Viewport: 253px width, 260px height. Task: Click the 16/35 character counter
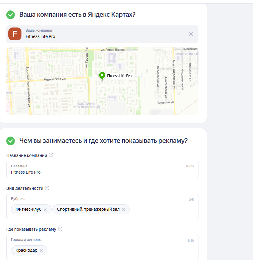190,166
